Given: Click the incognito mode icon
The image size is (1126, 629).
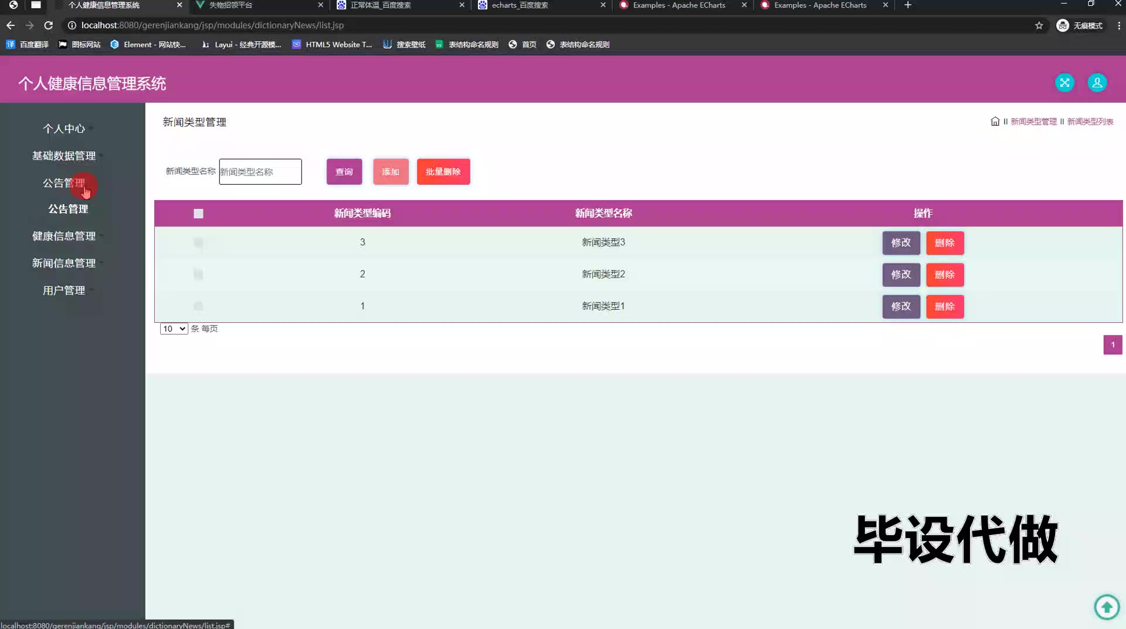Looking at the screenshot, I should pos(1062,25).
